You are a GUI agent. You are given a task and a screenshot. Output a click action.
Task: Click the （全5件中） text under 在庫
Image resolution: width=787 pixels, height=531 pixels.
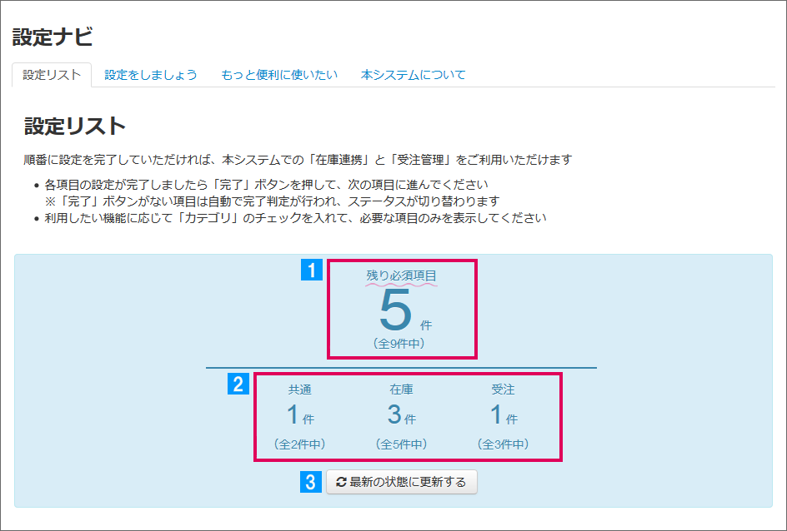point(402,444)
